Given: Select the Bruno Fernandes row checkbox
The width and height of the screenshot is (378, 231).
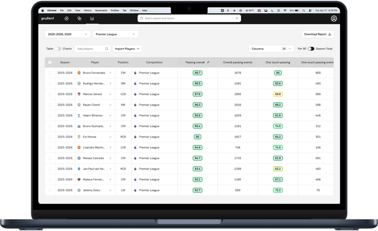Looking at the screenshot, I should (x=50, y=73).
